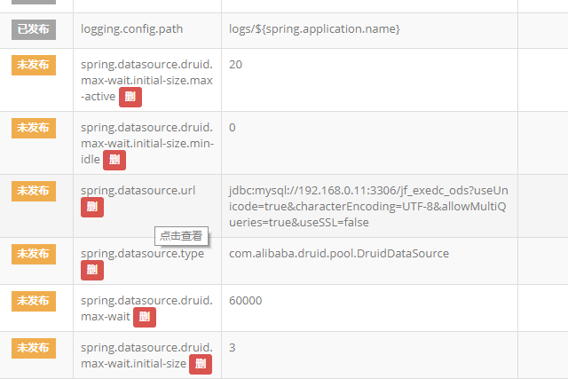This screenshot has width=568, height=379.
Task: Click the 点击查看 tooltip
Action: 181,236
